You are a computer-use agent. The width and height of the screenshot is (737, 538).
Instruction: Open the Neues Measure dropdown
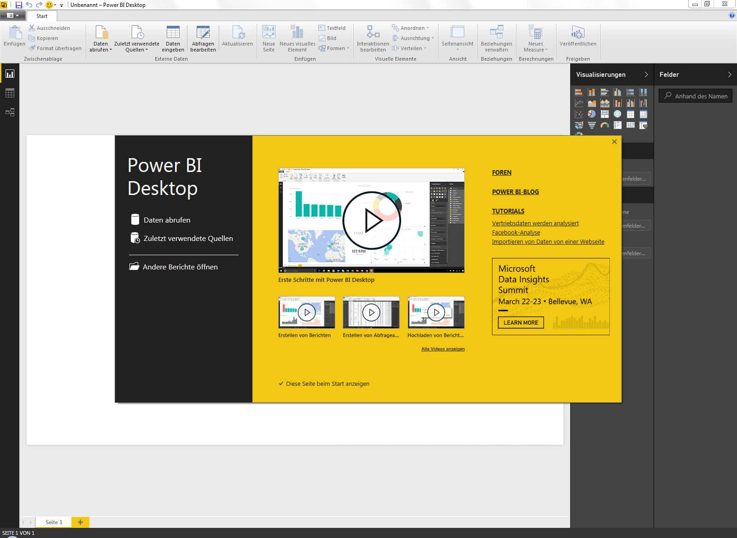tap(535, 39)
